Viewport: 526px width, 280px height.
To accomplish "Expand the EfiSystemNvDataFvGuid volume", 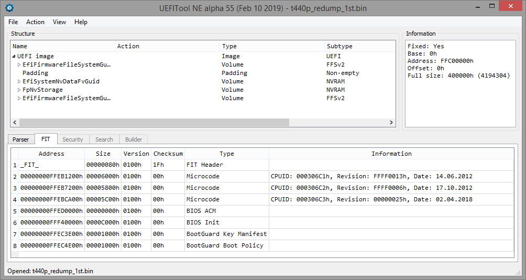I will [19, 81].
